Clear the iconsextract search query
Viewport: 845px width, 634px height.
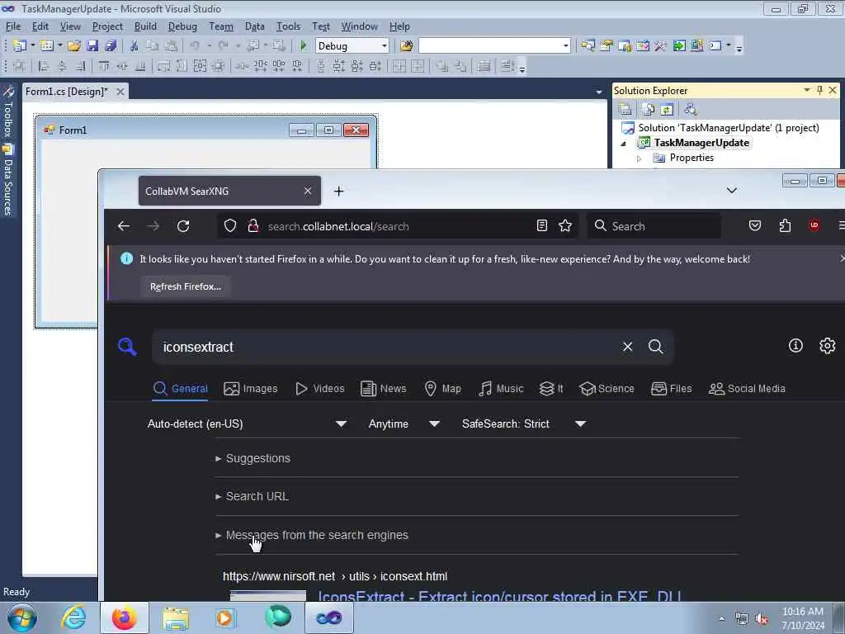[627, 347]
